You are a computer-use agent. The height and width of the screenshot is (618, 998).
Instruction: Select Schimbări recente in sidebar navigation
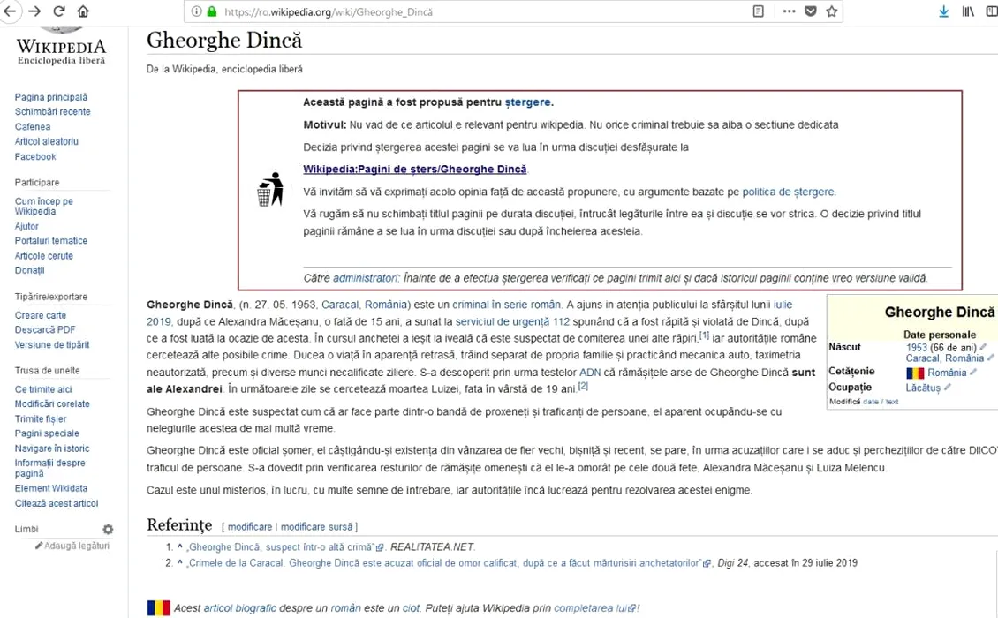52,112
